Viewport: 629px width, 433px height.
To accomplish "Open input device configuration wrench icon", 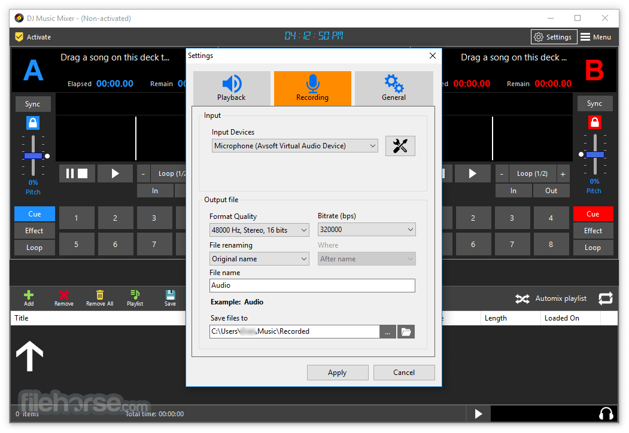I will pos(400,146).
